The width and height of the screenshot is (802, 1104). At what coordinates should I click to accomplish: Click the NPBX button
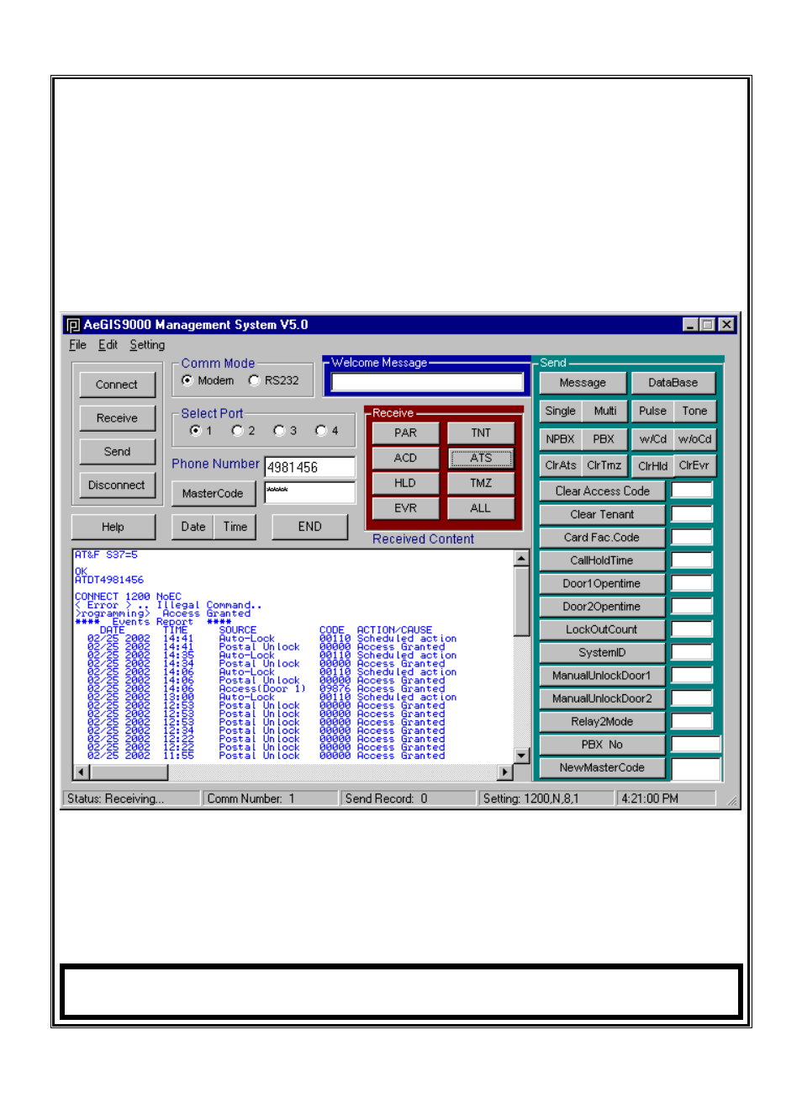561,439
